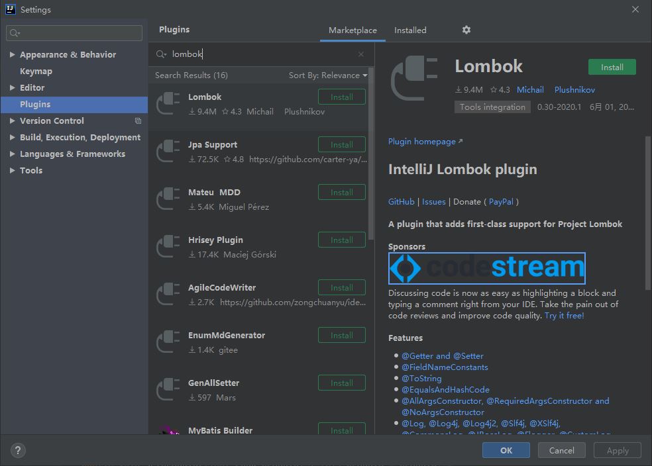Clear the lombok search with X icon

[x=360, y=54]
